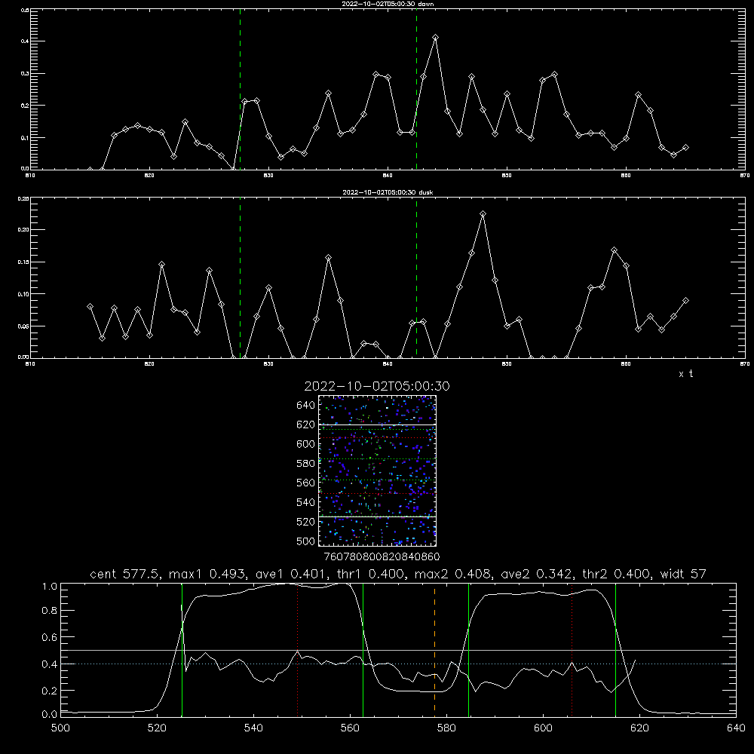Click the 'x t' label below dusk plot
754x754 pixels.
685,374
